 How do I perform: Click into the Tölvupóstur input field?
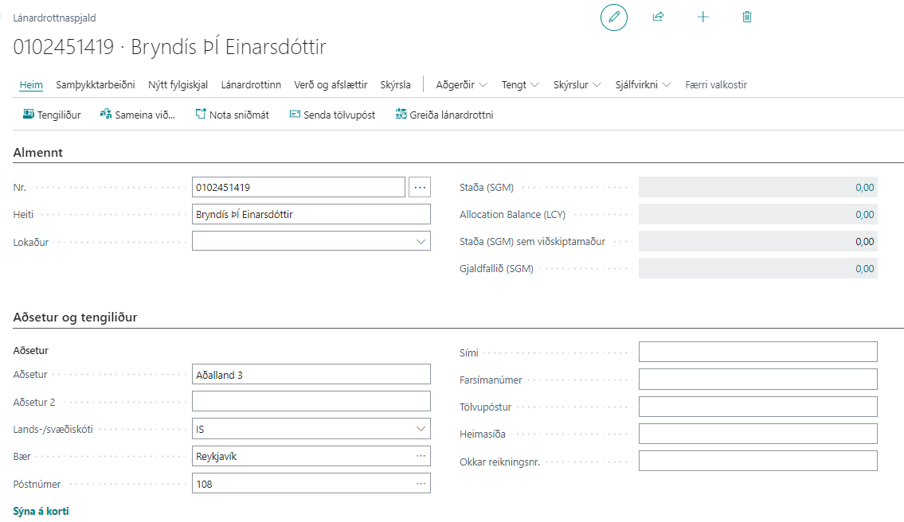757,407
